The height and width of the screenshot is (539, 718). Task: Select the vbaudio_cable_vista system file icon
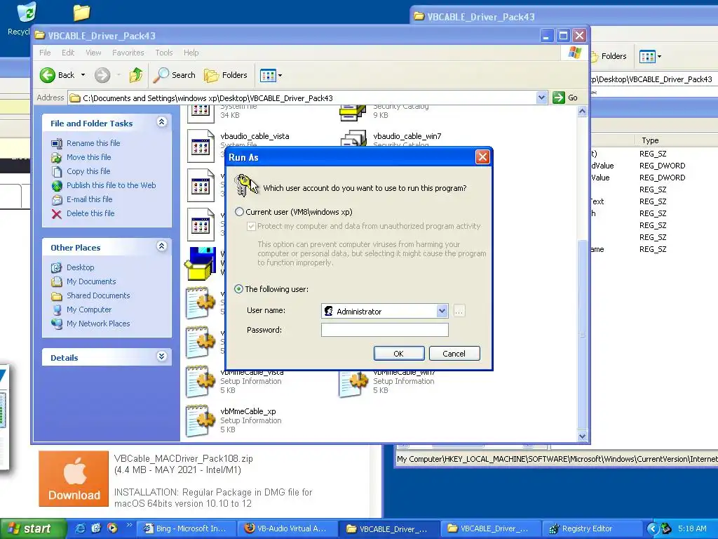(201, 146)
